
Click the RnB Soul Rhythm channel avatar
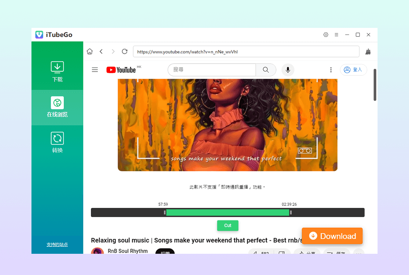pos(97,251)
